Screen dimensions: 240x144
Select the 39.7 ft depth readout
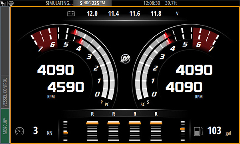(x=171, y=3)
